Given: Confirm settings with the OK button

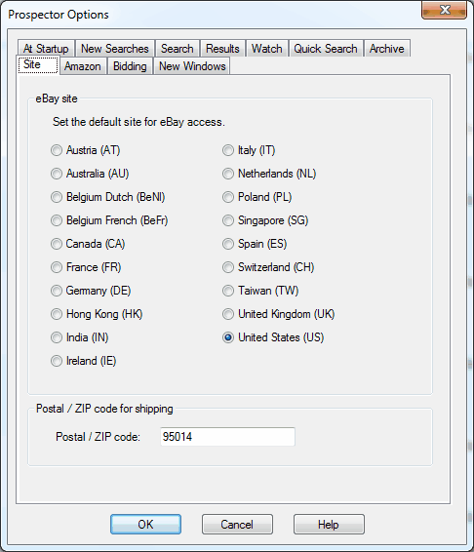Looking at the screenshot, I should tap(145, 525).
